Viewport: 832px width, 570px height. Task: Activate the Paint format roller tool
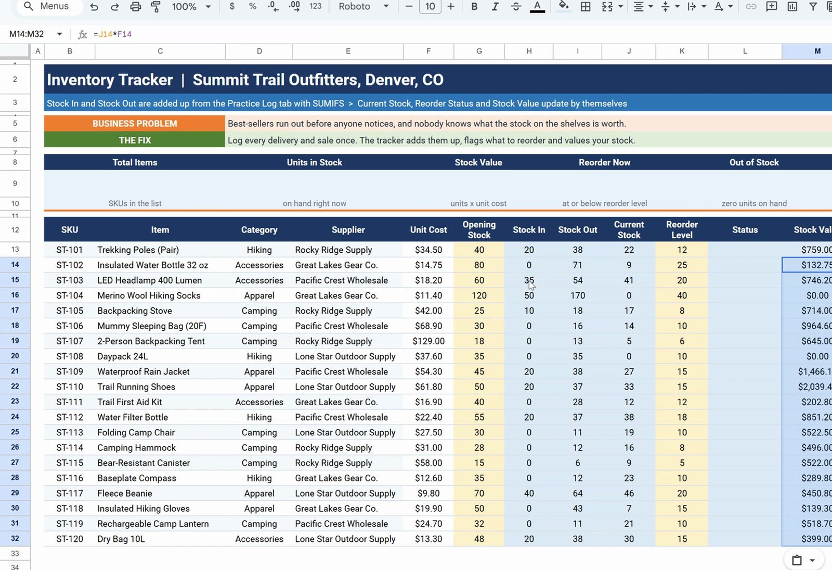point(155,7)
